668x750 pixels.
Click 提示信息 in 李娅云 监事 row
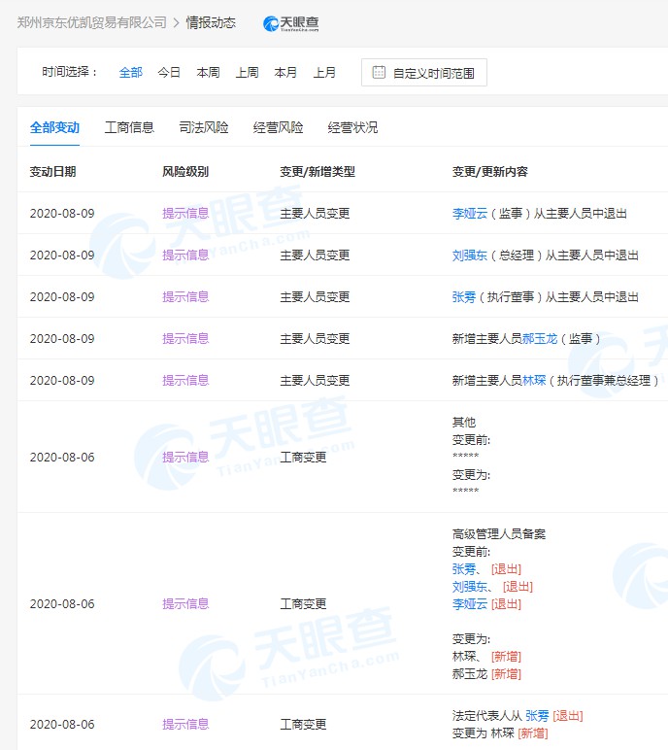click(x=185, y=214)
